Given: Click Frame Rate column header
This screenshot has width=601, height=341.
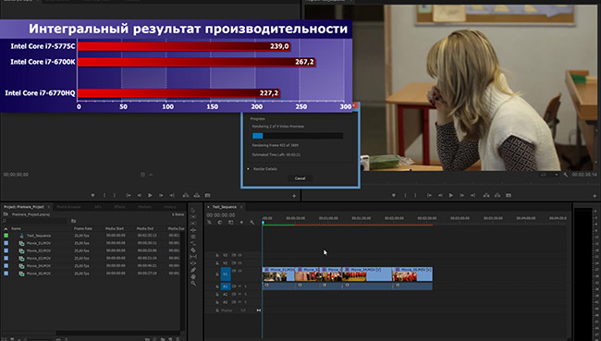Looking at the screenshot, I should pyautogui.click(x=83, y=229).
